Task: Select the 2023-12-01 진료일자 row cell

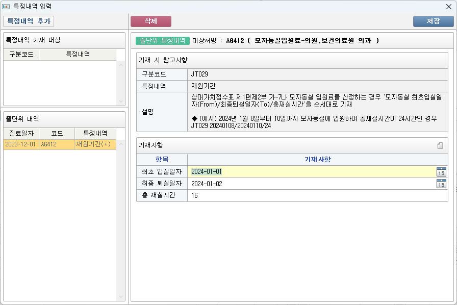Action: point(21,145)
